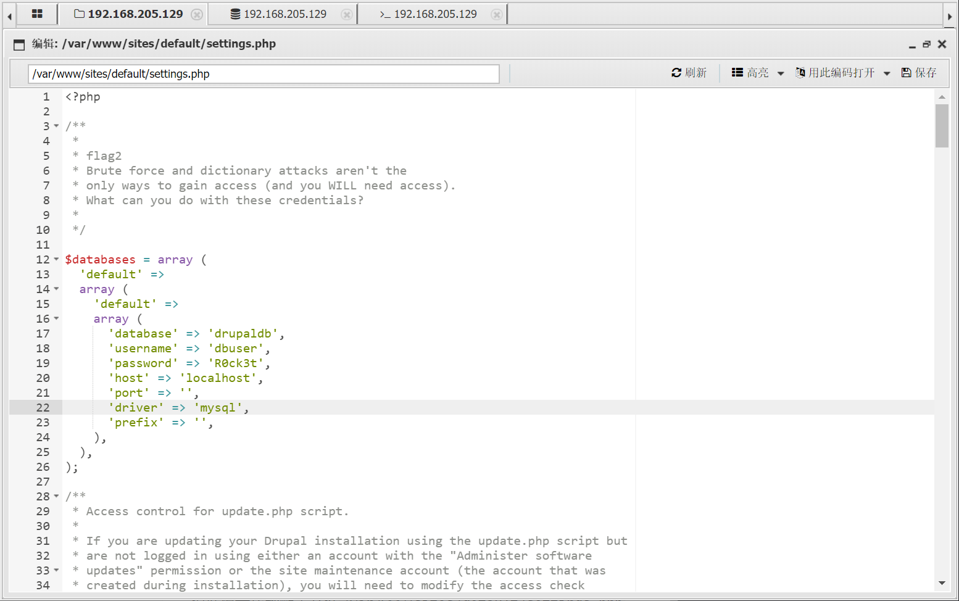The height and width of the screenshot is (601, 959).
Task: Switch to the terminal 192.168.205.129 tab
Action: pyautogui.click(x=428, y=14)
